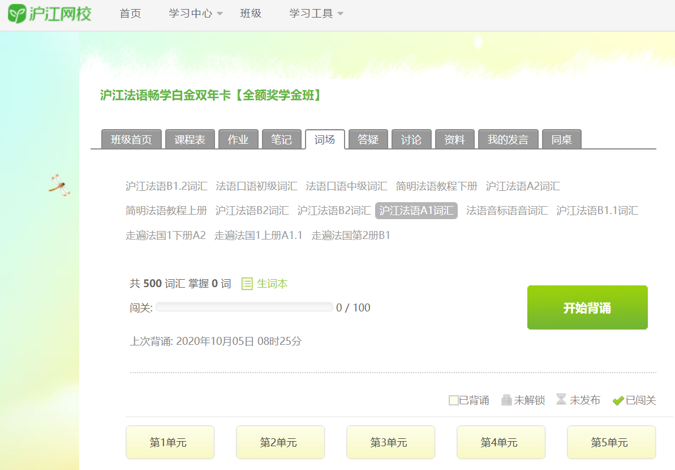Switch to the 答疑 tab

point(368,140)
